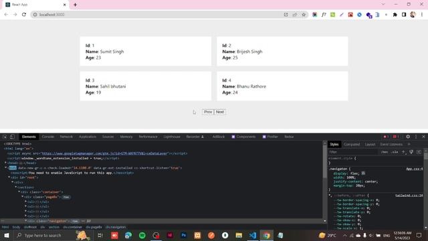Open the App.css:4 source link
Image resolution: width=428 pixels, height=241 pixels.
(x=414, y=169)
